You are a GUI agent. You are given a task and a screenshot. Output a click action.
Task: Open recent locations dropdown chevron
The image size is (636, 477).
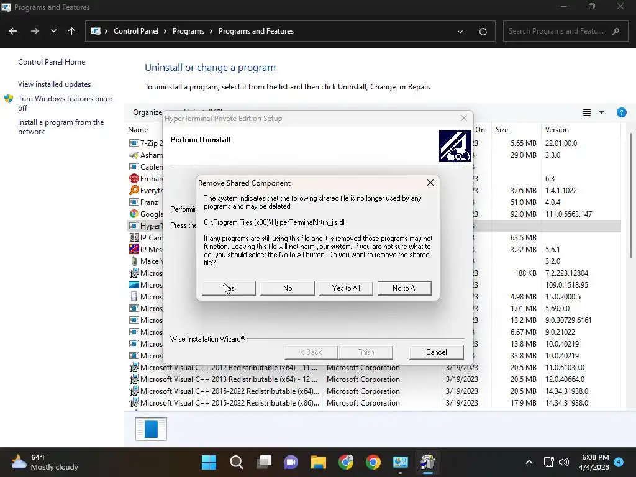[x=53, y=31]
